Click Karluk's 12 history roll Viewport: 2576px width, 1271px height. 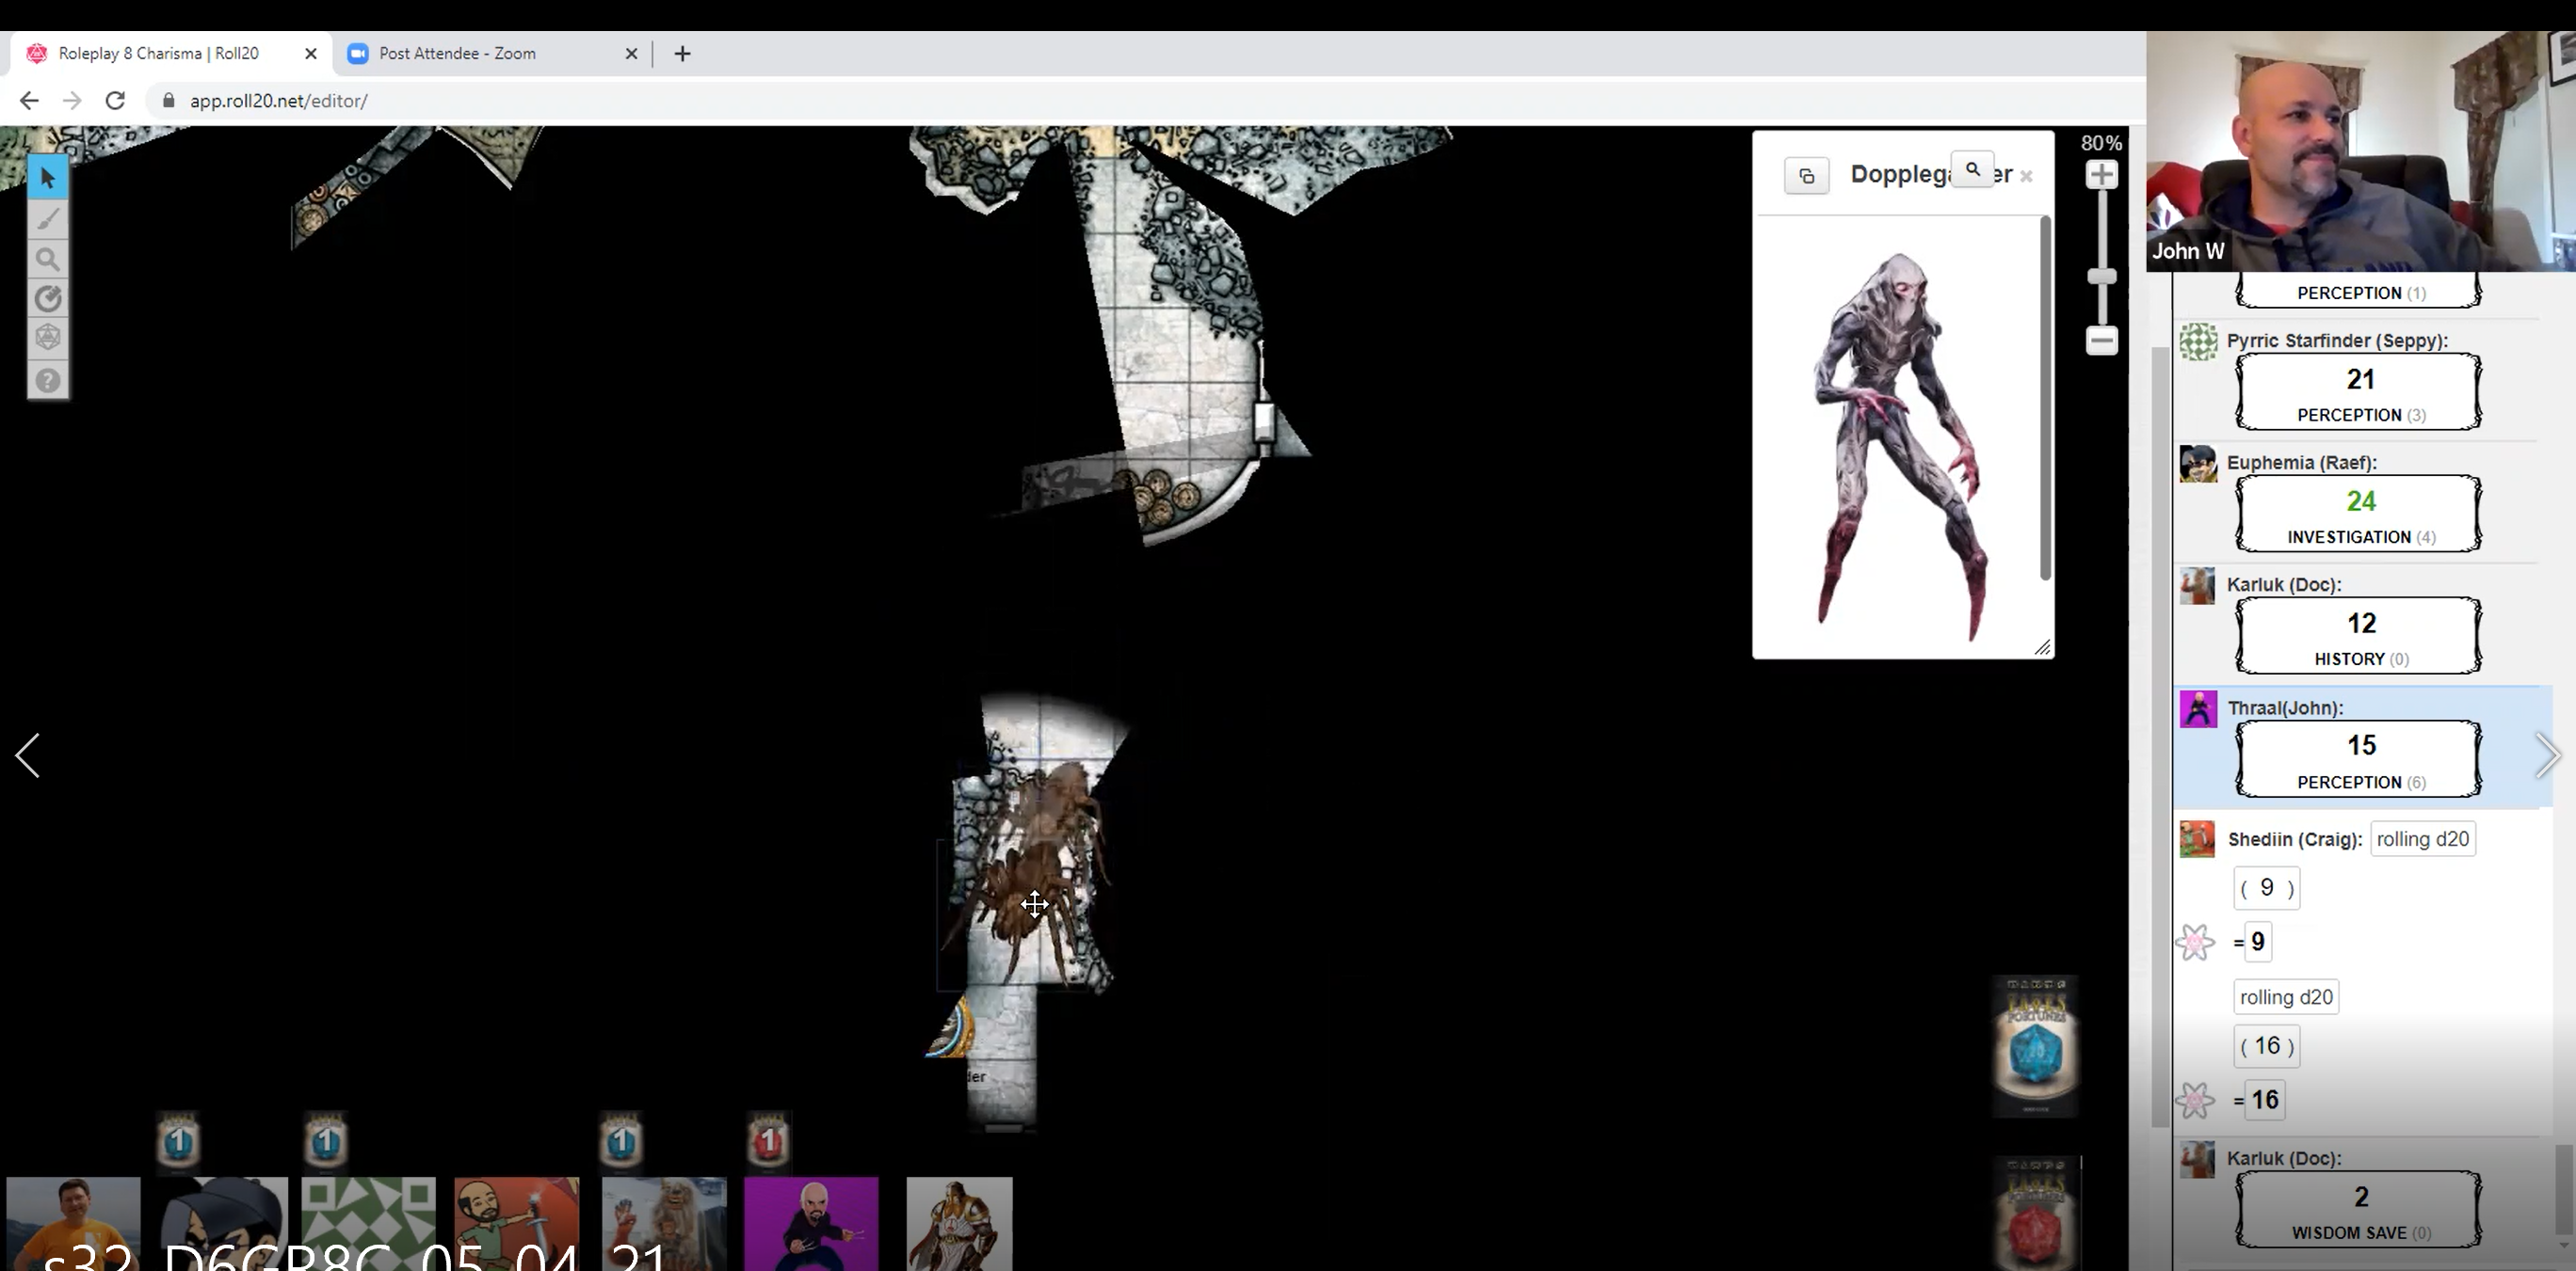pos(2358,636)
